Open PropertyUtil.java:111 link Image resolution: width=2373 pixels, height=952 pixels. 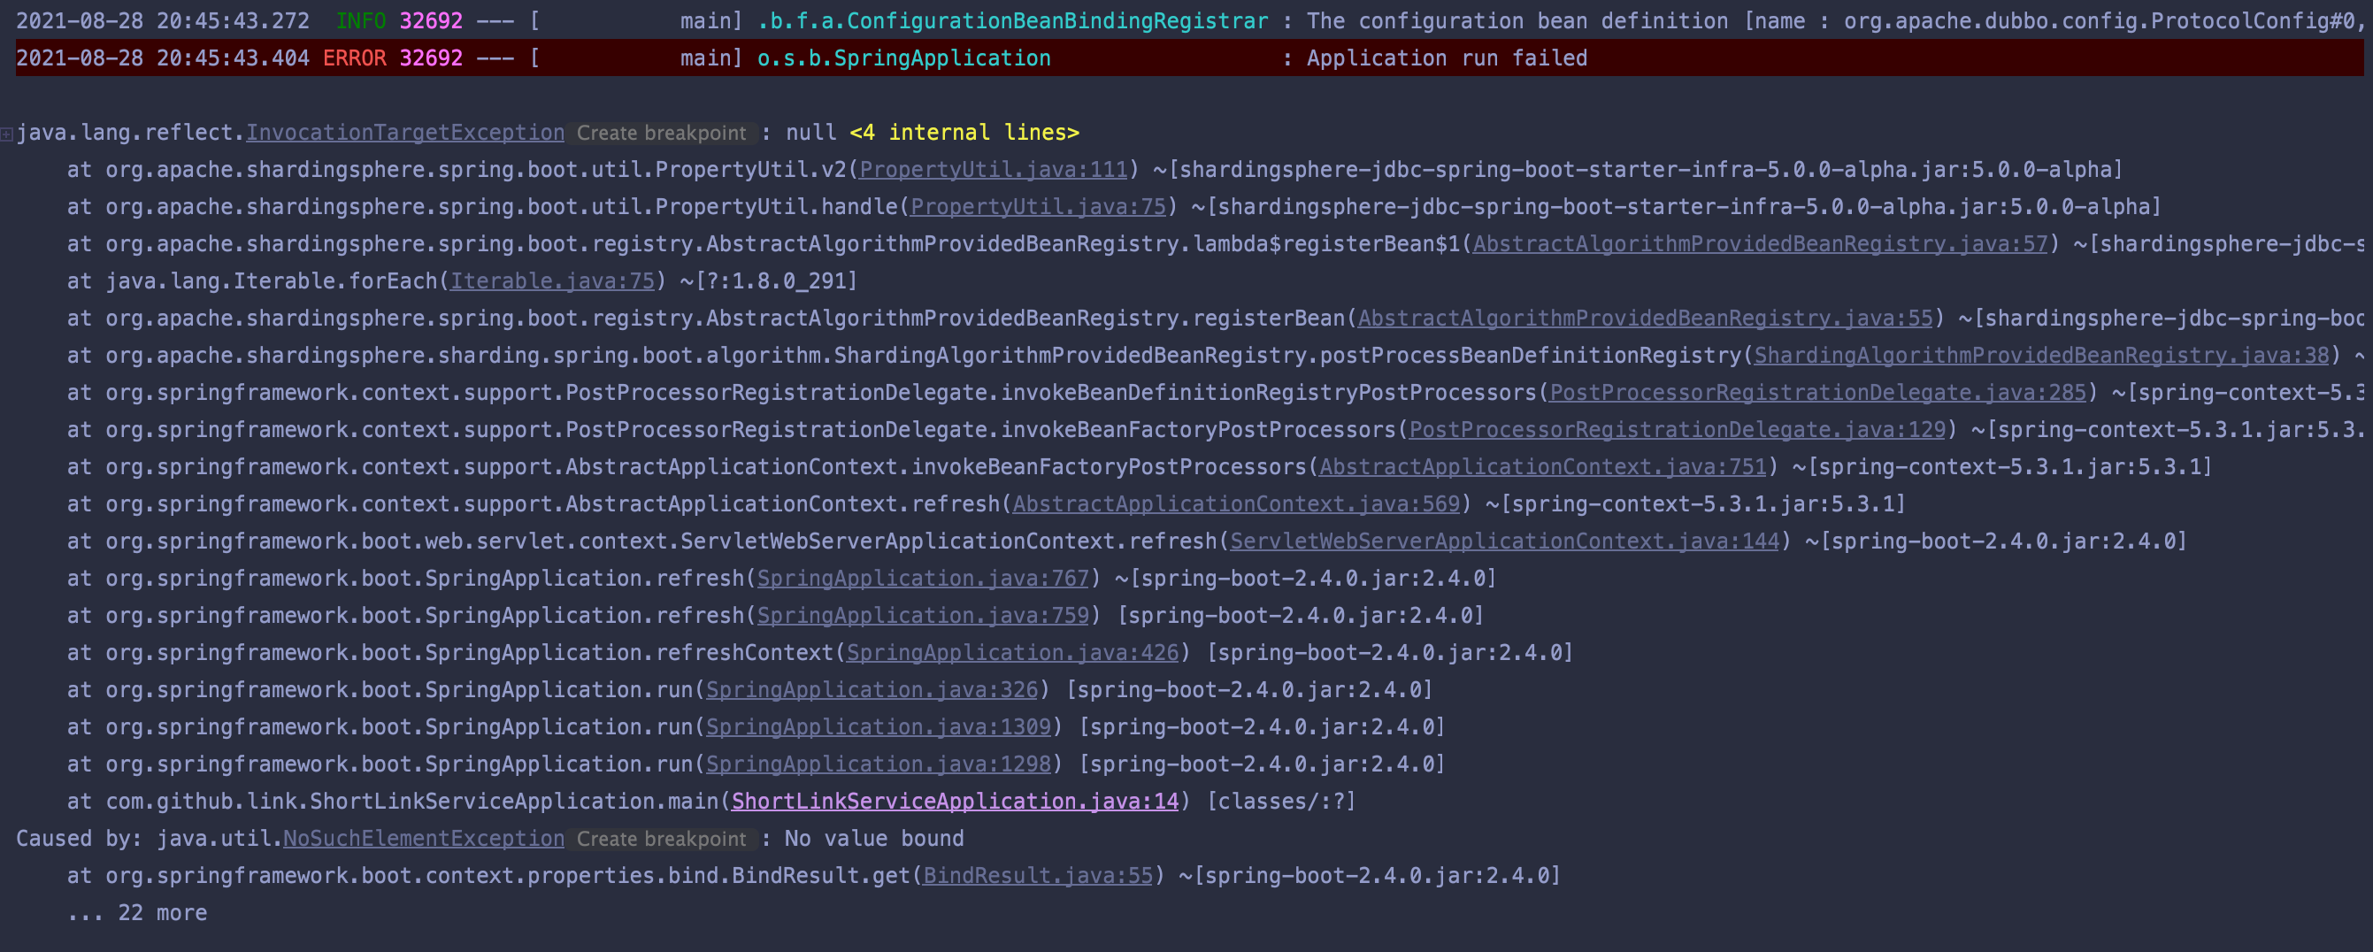coord(993,170)
